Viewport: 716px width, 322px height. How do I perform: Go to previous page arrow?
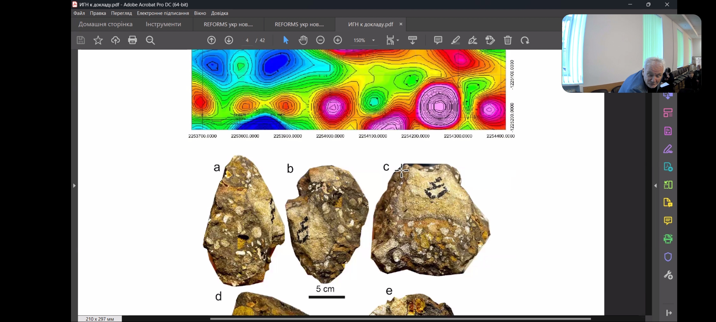coord(212,40)
